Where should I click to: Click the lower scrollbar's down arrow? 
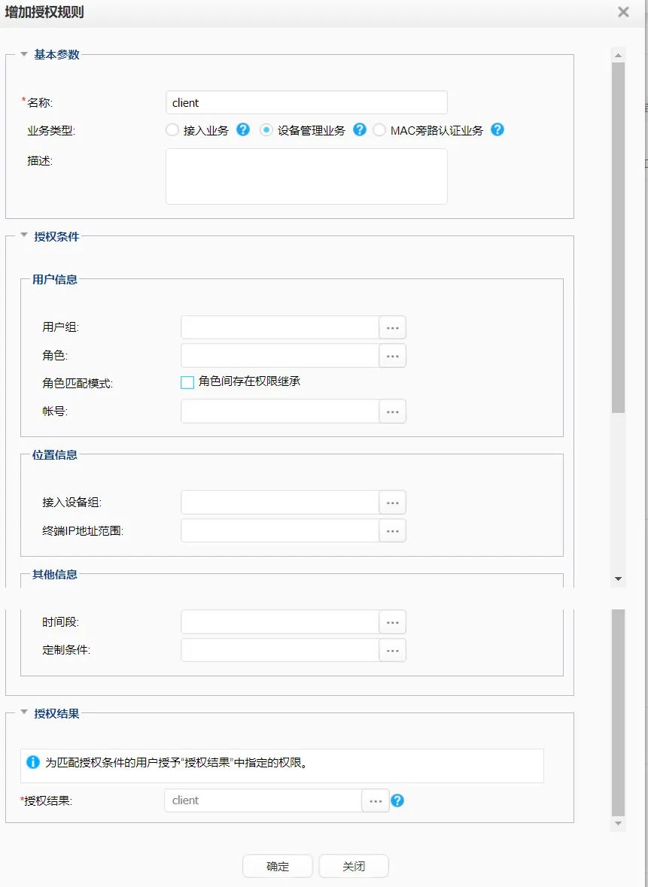[x=618, y=824]
